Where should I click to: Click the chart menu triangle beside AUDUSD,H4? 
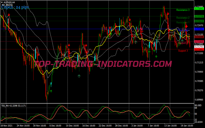tap(2, 2)
